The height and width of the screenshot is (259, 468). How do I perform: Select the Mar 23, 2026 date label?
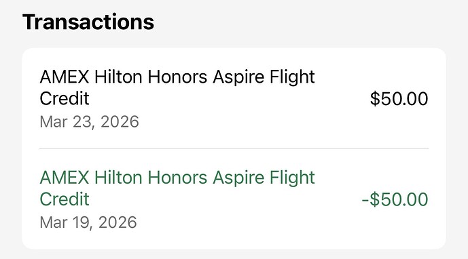point(89,121)
